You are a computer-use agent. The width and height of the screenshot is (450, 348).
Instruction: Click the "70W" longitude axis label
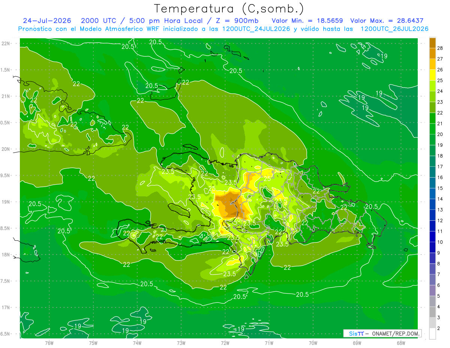click(313, 343)
